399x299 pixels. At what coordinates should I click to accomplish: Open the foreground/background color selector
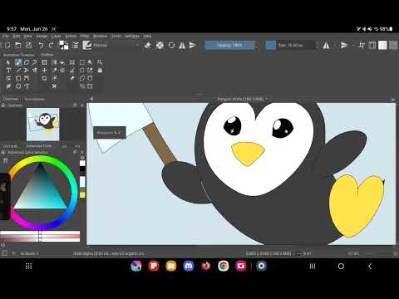click(64, 45)
